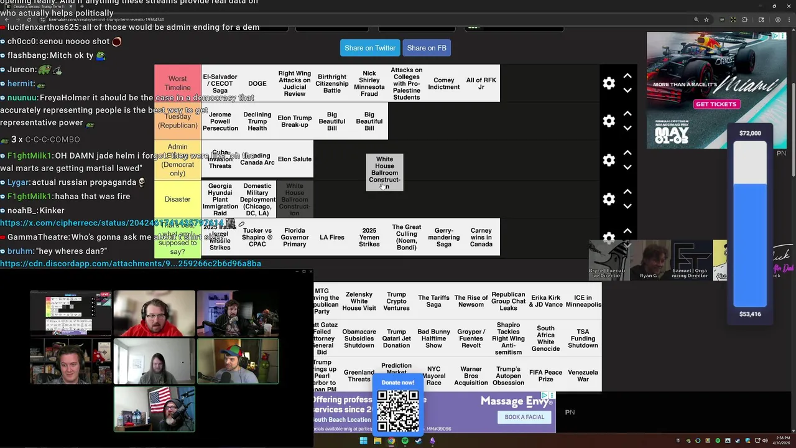Select Comey Indictment item
The width and height of the screenshot is (796, 448).
tap(444, 83)
